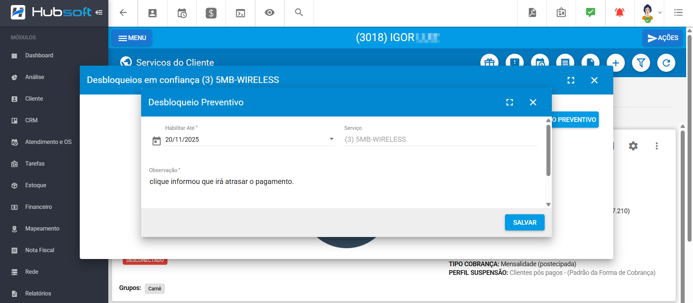Click the eye view icon in toolbar
Screen dimensions: 693x303
(x=270, y=13)
